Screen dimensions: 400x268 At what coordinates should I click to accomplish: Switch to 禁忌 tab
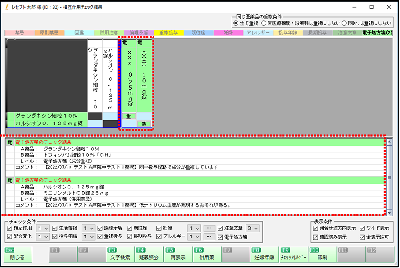click(20, 33)
